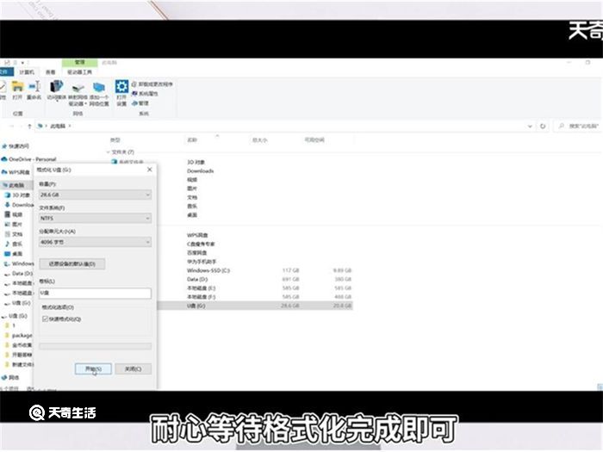The height and width of the screenshot is (452, 603).
Task: Select 本地磁盘 (E:) in the file list
Action: [201, 288]
